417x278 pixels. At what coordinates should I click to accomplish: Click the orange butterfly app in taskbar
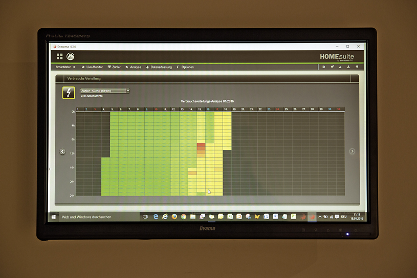[257, 217]
